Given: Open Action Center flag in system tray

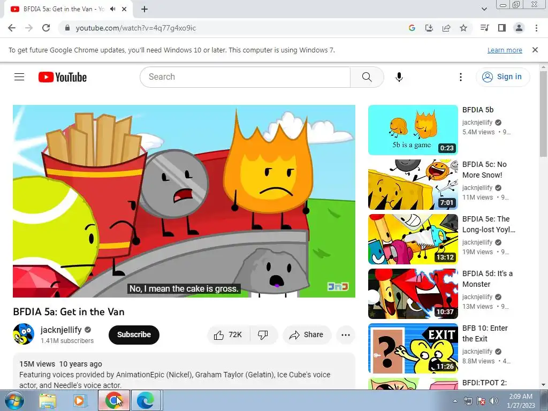Looking at the screenshot, I should 481,401.
